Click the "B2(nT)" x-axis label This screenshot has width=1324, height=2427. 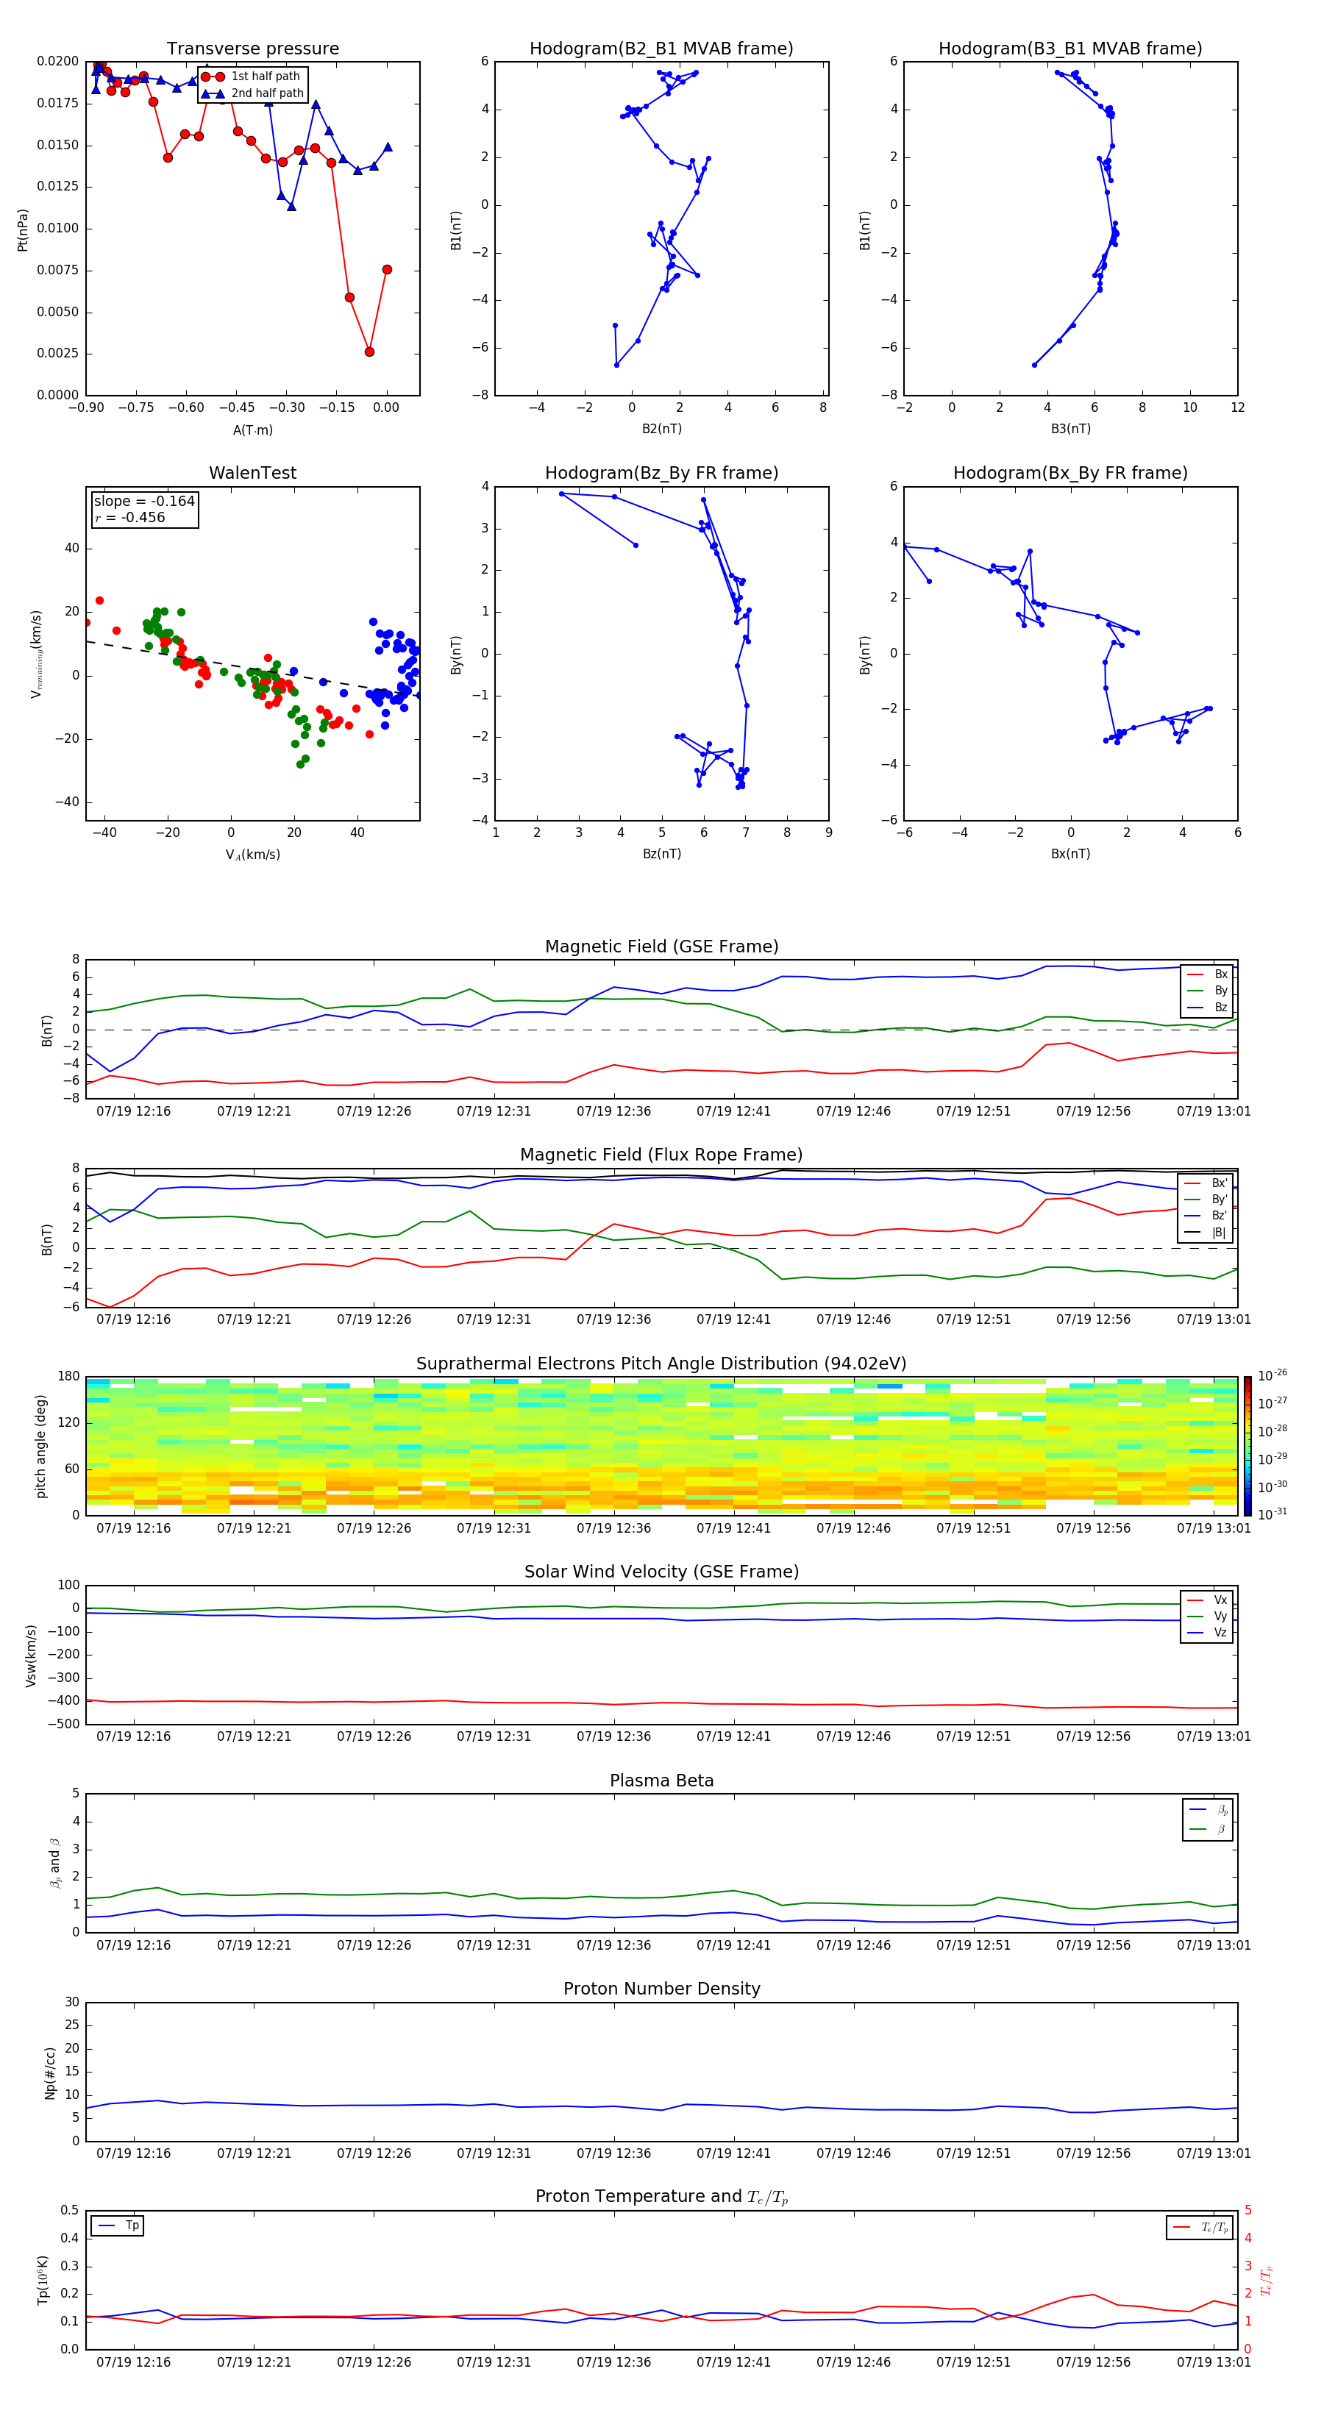661,429
